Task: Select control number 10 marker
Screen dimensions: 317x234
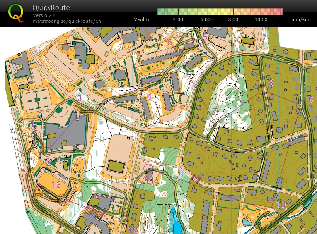Action: (x=281, y=204)
